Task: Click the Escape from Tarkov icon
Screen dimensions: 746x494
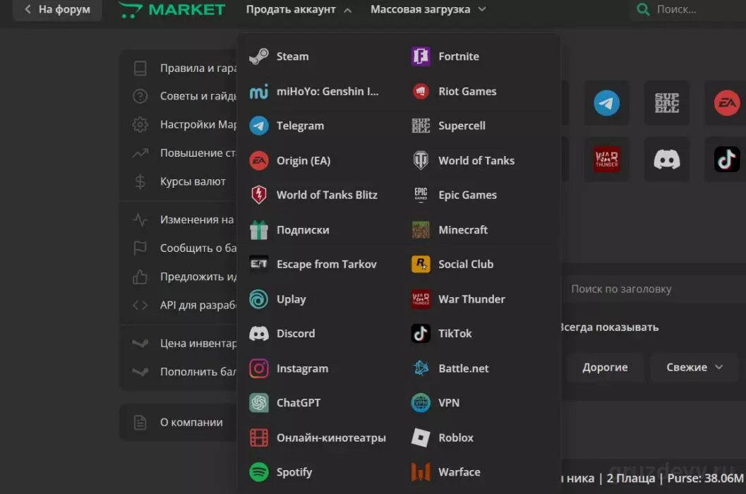Action: click(x=259, y=264)
